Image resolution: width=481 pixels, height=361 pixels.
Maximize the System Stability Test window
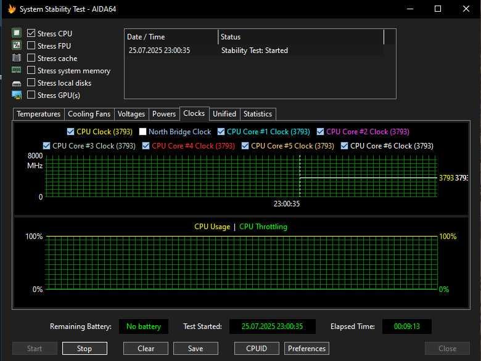[438, 9]
